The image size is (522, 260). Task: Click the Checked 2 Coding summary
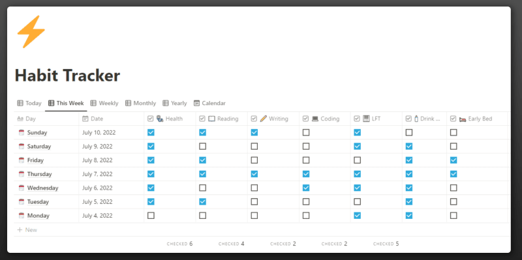coord(334,244)
